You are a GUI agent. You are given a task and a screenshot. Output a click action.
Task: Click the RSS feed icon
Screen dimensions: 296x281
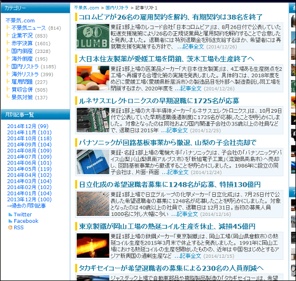(x=10, y=228)
